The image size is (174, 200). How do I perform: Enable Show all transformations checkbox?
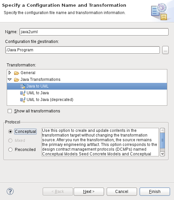click(10, 111)
